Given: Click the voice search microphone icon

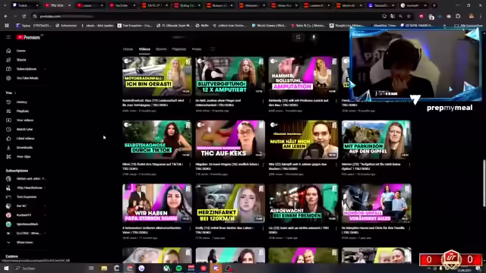Looking at the screenshot, I should click(314, 37).
